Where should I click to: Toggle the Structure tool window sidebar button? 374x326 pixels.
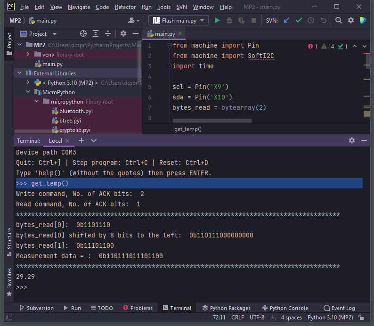9,242
